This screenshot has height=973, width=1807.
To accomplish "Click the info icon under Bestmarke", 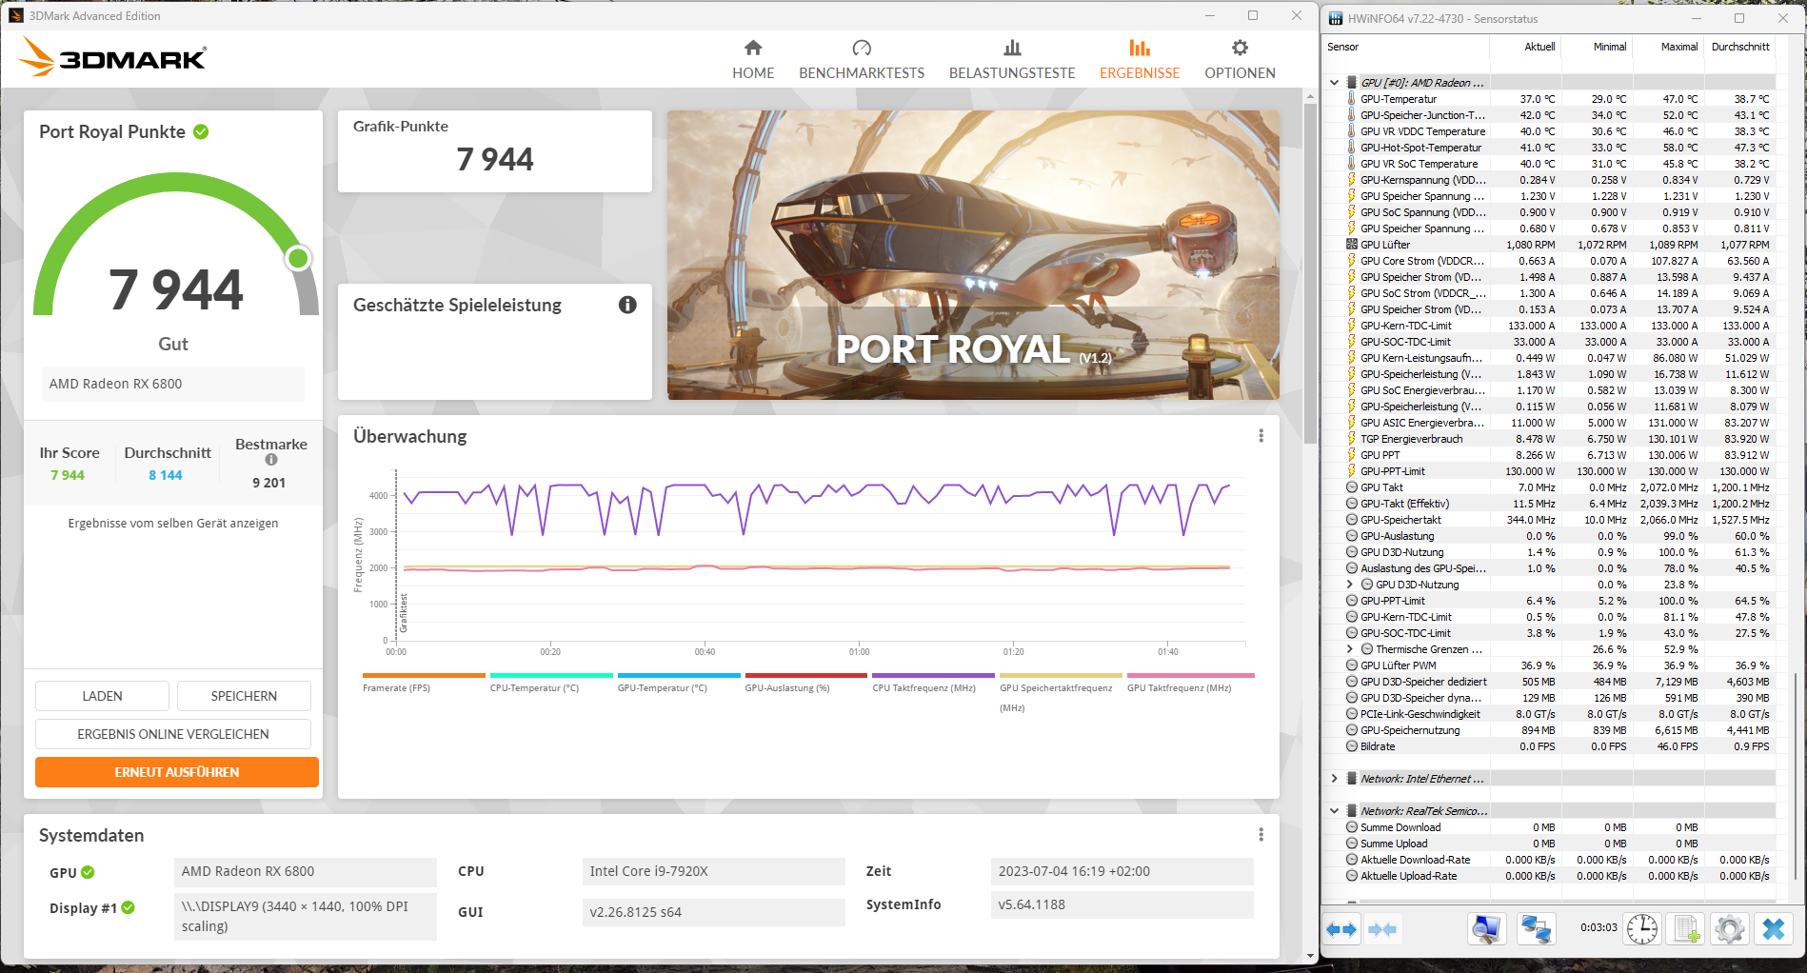I will (271, 460).
